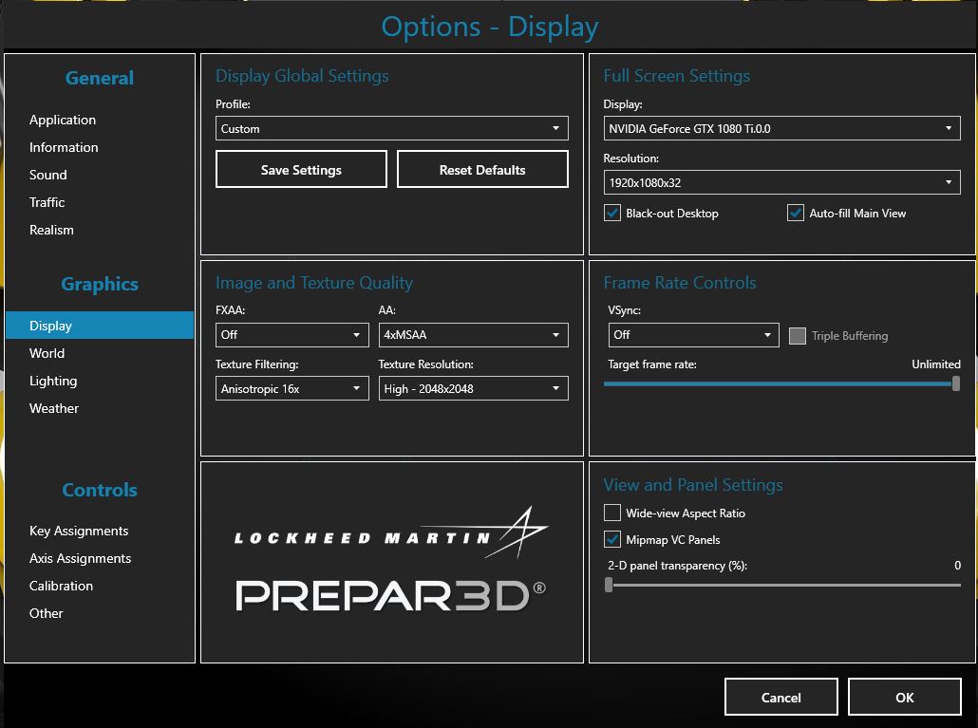The height and width of the screenshot is (728, 978).
Task: Open Traffic options
Action: coord(47,202)
